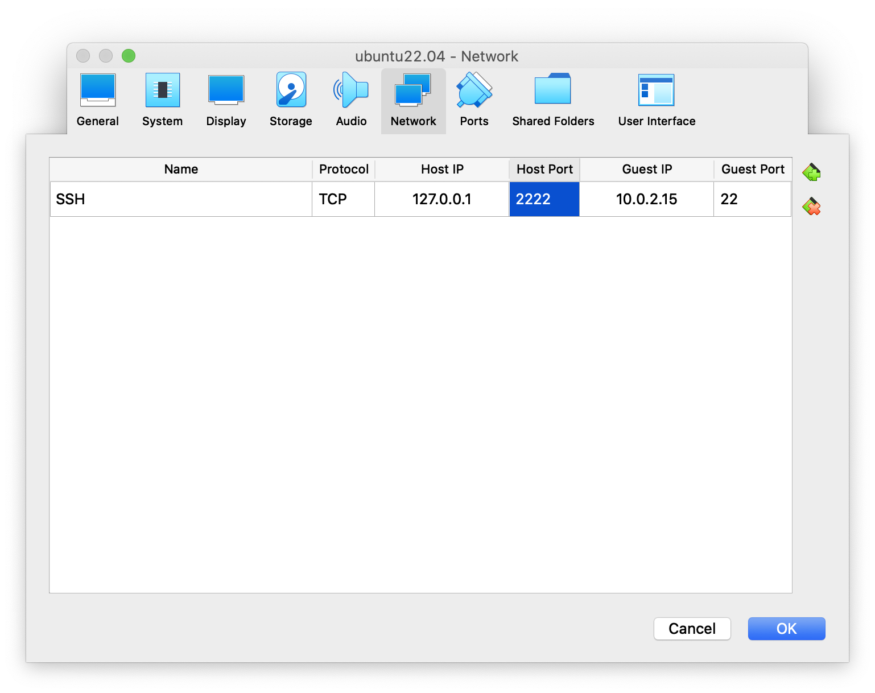
Task: Go to Audio settings
Action: 351,100
